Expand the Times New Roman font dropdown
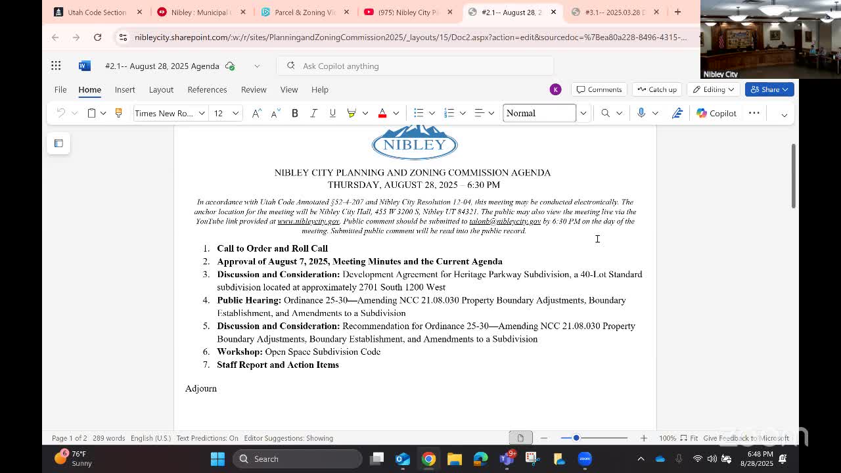This screenshot has height=473, width=841. tap(202, 113)
